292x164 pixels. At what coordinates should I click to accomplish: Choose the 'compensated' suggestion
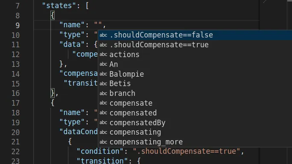(x=195, y=113)
